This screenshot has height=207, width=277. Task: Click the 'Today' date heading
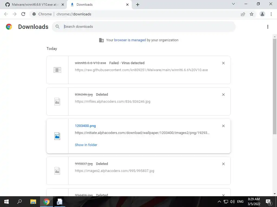coord(52,49)
